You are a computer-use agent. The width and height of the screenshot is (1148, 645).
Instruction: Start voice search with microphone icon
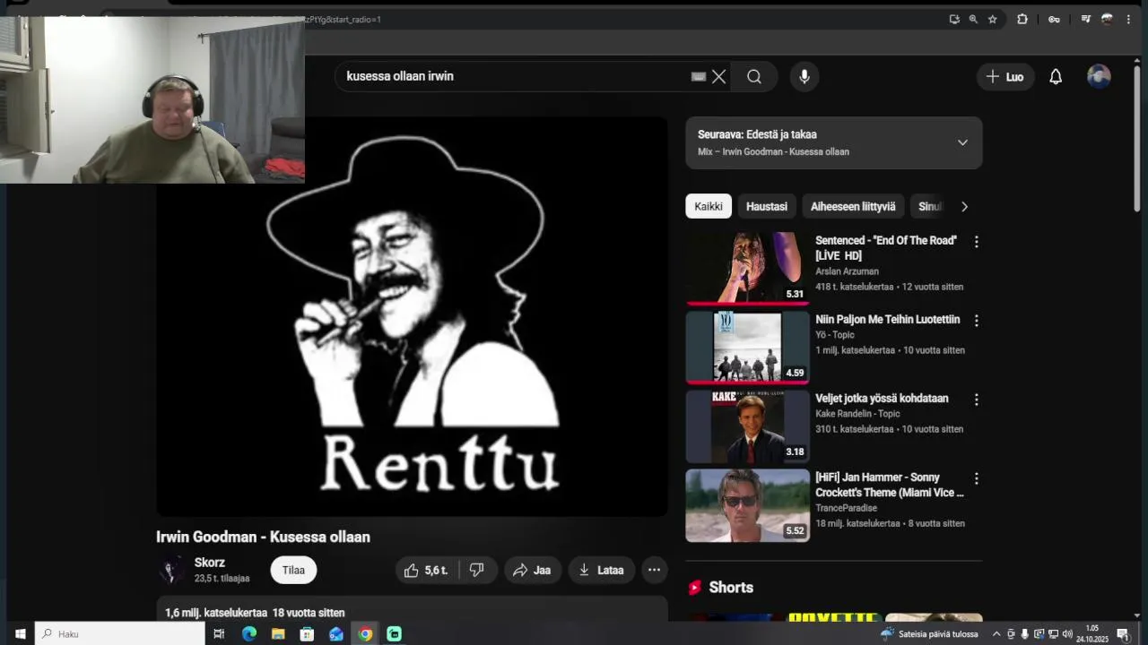tap(804, 77)
